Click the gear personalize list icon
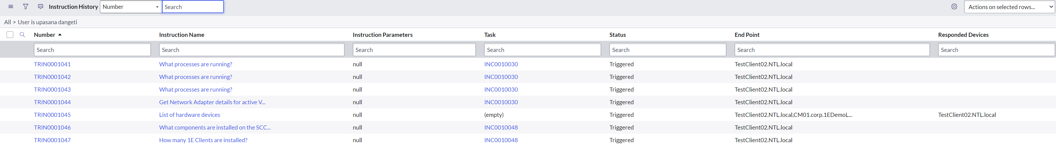 954,7
